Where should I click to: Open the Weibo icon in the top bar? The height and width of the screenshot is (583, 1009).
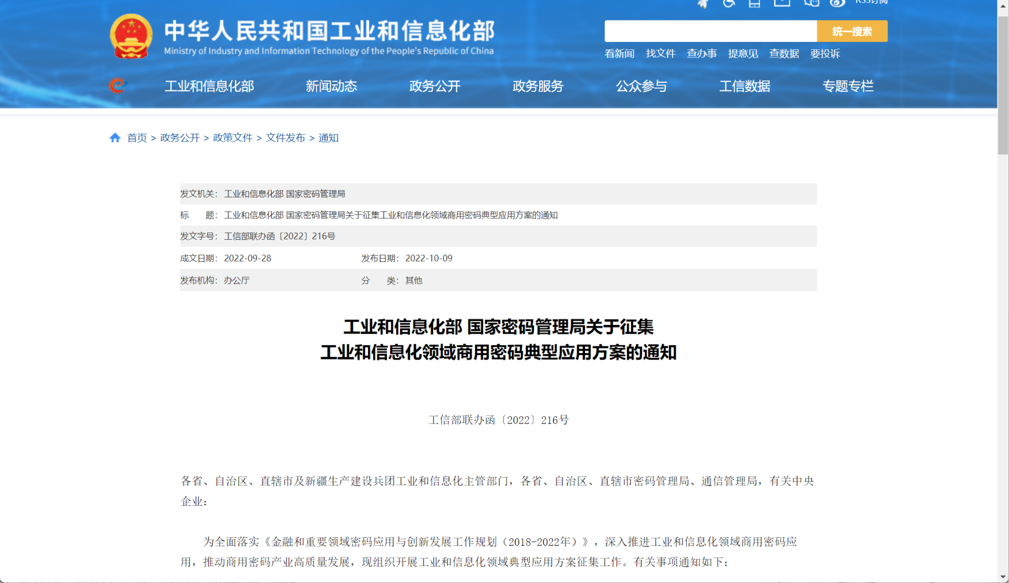(x=838, y=3)
